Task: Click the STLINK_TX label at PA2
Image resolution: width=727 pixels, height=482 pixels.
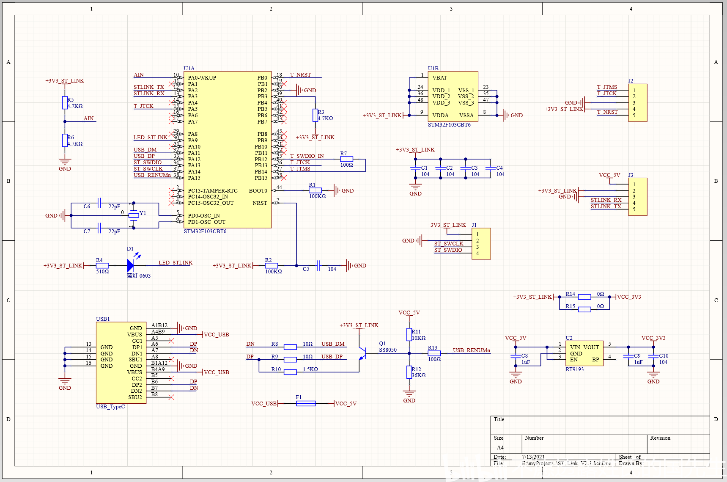Action: [149, 87]
